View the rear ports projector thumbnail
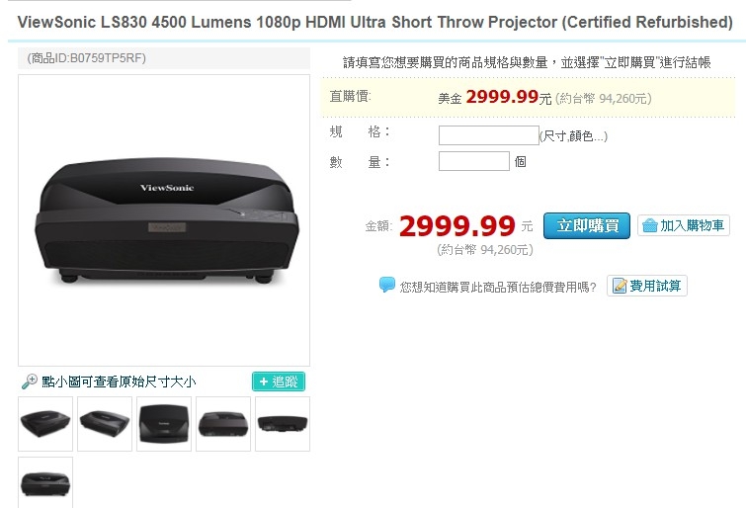The height and width of the screenshot is (508, 746). (283, 424)
